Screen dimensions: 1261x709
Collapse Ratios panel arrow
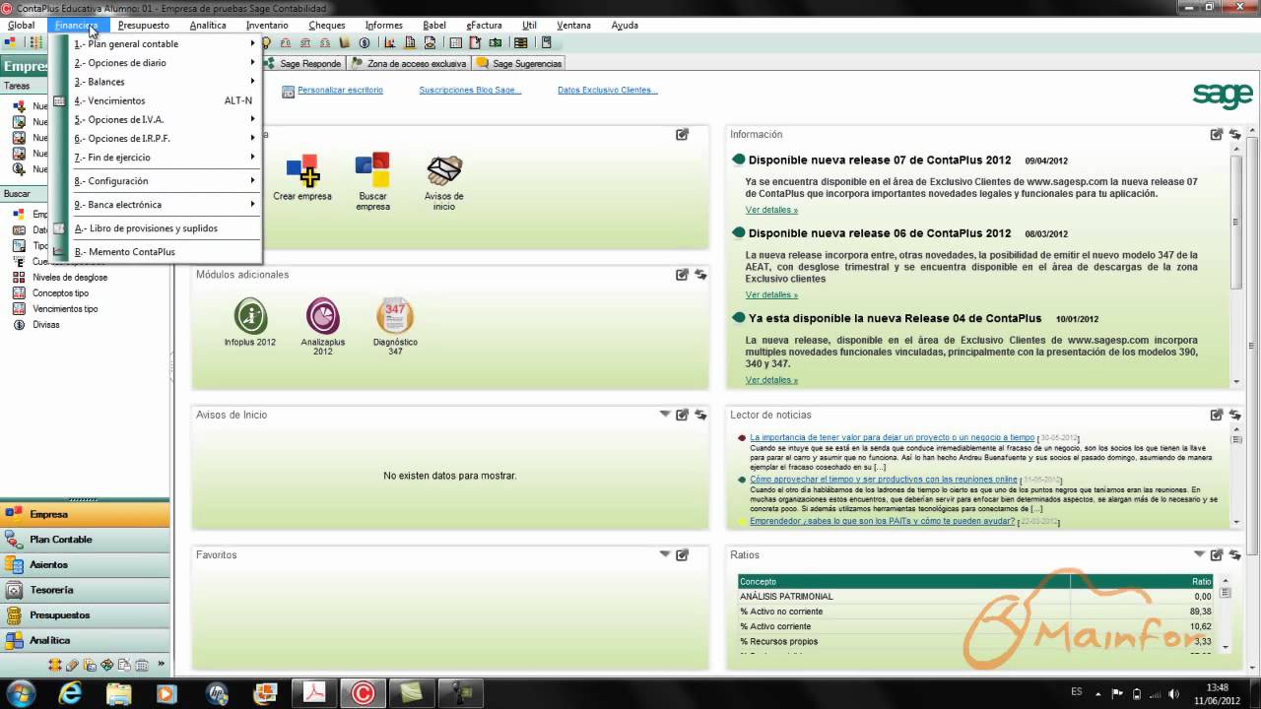[1199, 554]
